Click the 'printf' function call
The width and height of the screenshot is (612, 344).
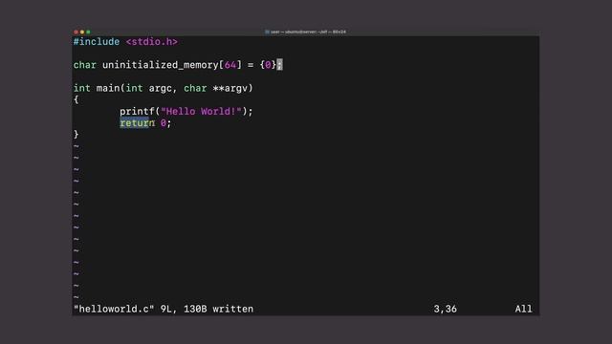(x=137, y=112)
